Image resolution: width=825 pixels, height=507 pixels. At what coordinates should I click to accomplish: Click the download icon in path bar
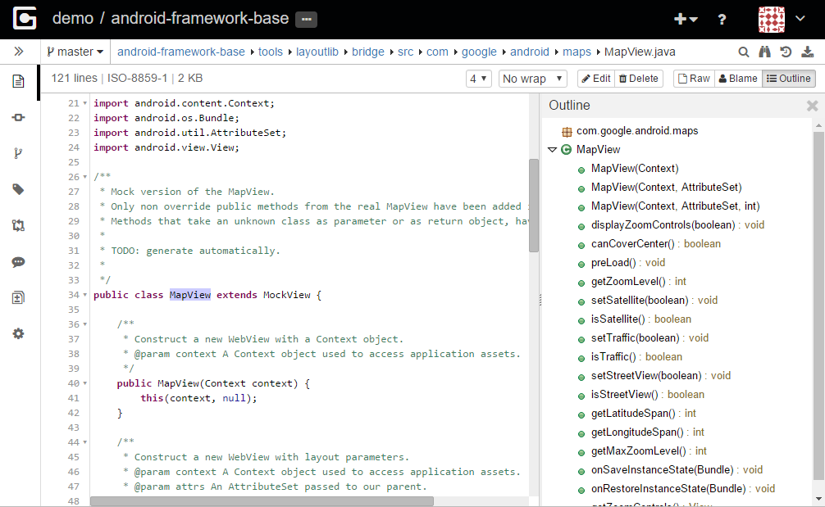[807, 52]
